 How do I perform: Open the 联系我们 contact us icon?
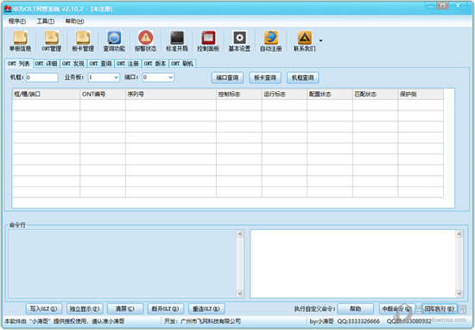click(x=305, y=41)
